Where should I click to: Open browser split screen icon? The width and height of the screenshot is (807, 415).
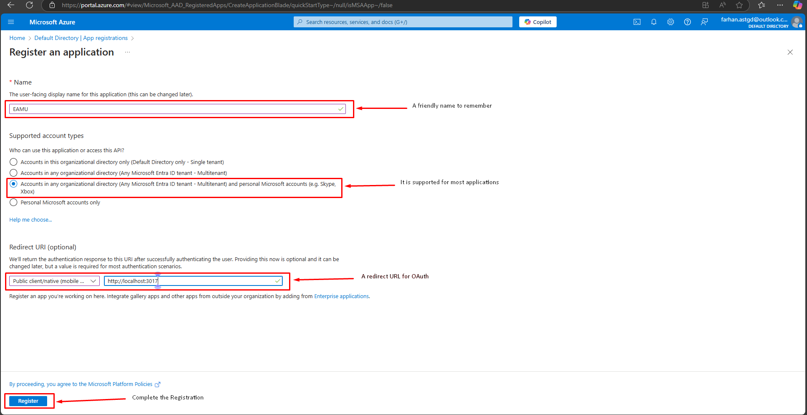706,5
